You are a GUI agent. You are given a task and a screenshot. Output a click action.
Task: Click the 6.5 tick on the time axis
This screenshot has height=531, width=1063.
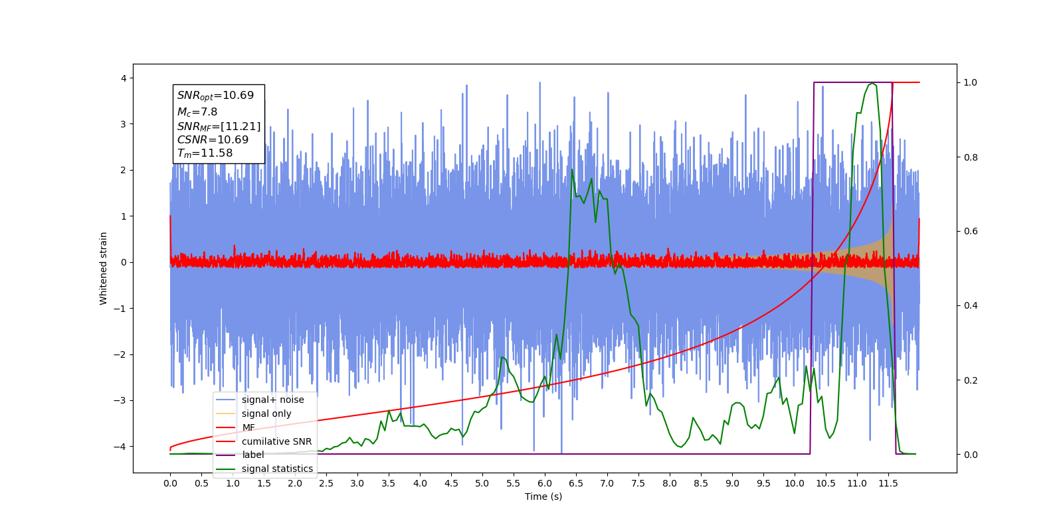click(576, 483)
